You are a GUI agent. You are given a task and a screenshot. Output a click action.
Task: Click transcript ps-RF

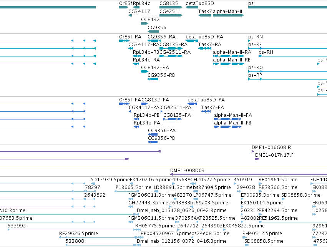tap(255, 45)
